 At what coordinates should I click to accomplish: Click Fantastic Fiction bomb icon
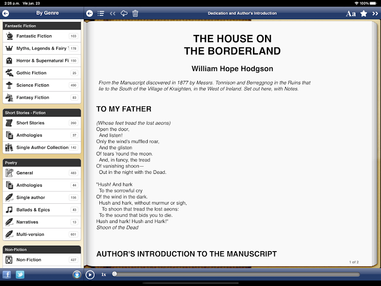tap(9, 36)
